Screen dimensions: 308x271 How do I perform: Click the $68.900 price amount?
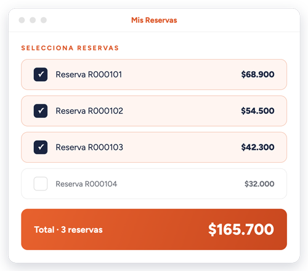[x=257, y=74]
